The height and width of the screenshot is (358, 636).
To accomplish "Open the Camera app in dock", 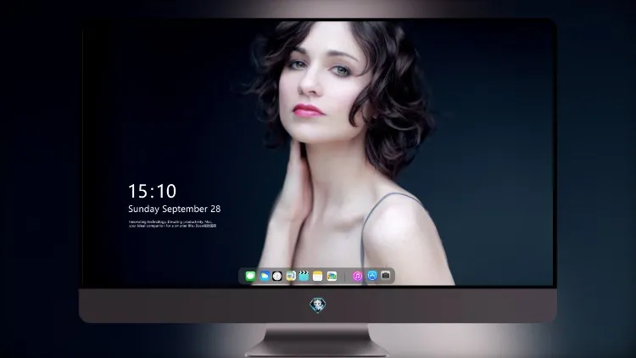I will pos(386,276).
